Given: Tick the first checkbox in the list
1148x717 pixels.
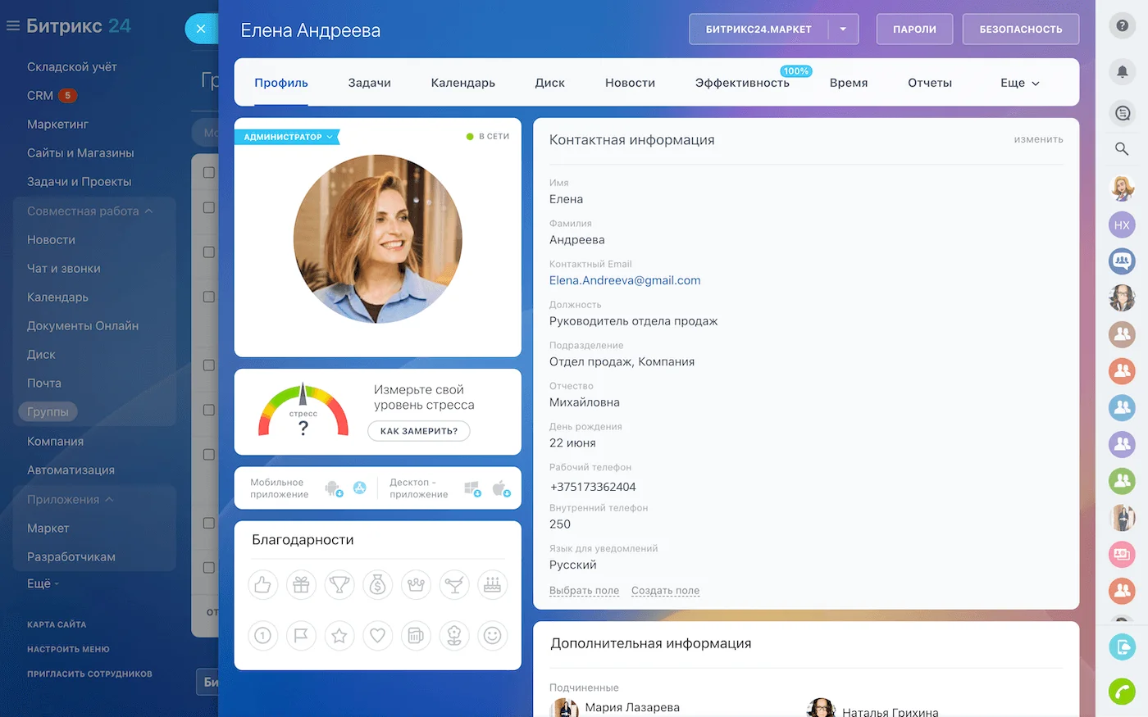Looking at the screenshot, I should pos(208,172).
